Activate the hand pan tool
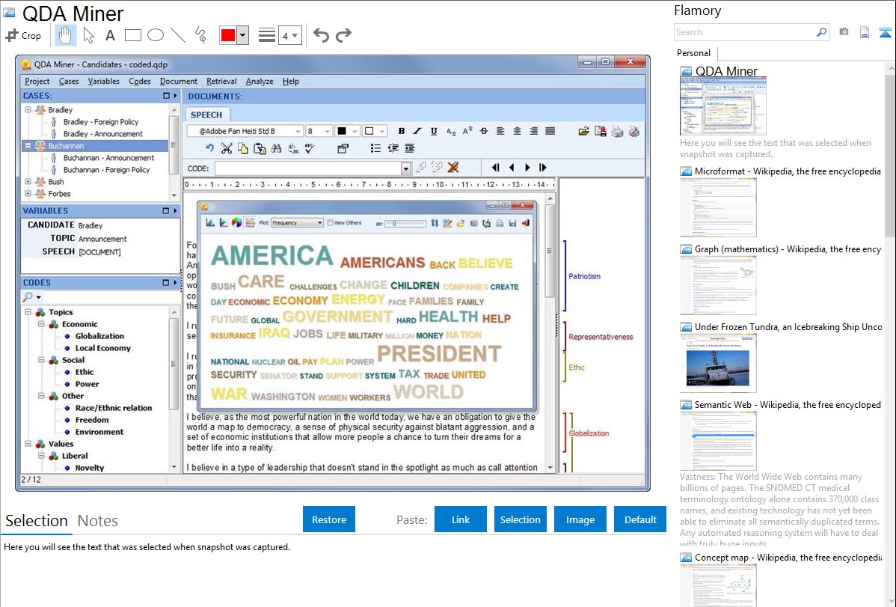The width and height of the screenshot is (896, 607). click(65, 35)
